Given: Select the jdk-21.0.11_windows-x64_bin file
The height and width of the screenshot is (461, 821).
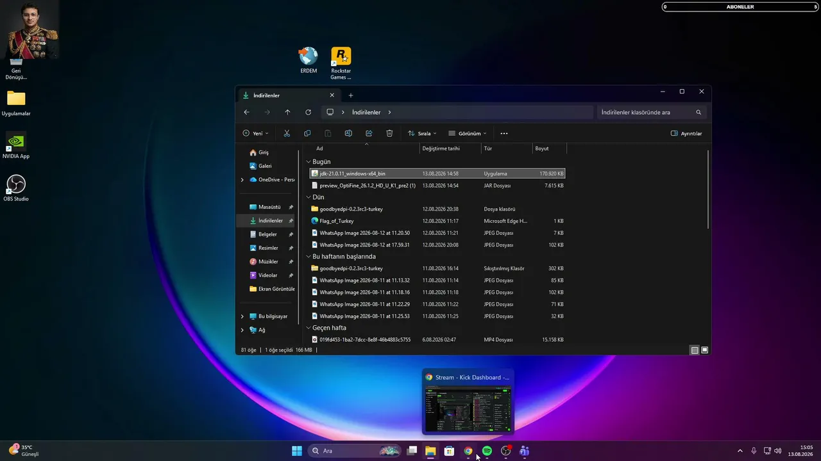Looking at the screenshot, I should [437, 174].
